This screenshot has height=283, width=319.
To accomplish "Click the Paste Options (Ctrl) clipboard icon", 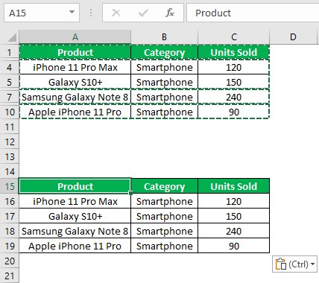I will (281, 264).
